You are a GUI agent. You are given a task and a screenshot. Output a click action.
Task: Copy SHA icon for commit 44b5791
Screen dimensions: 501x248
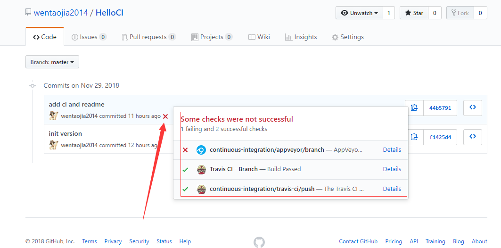pyautogui.click(x=414, y=107)
